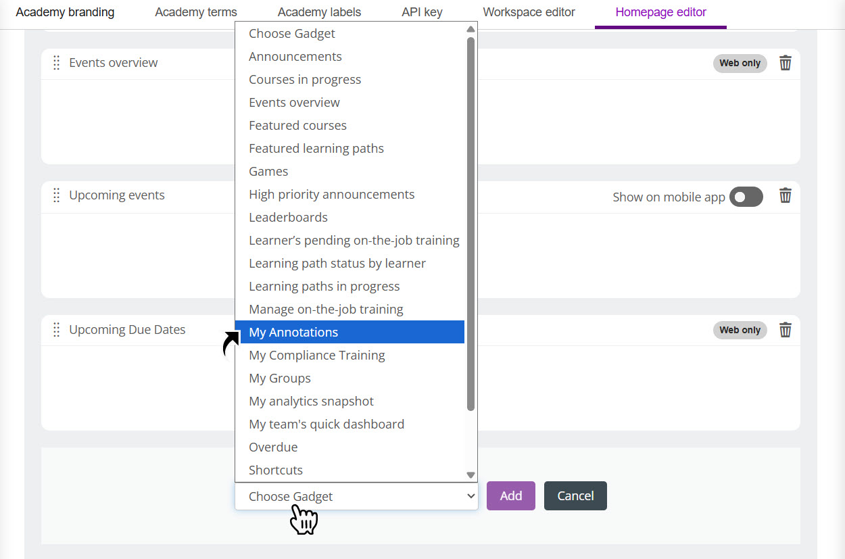Screen dimensions: 845x559
Task: Click the dropdown list scroll-down arrow
Action: [470, 475]
